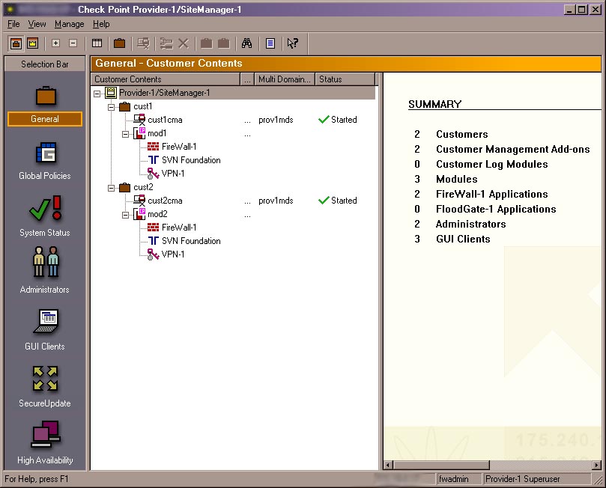
Task: Click the narrow '...' column header
Action: click(x=247, y=79)
